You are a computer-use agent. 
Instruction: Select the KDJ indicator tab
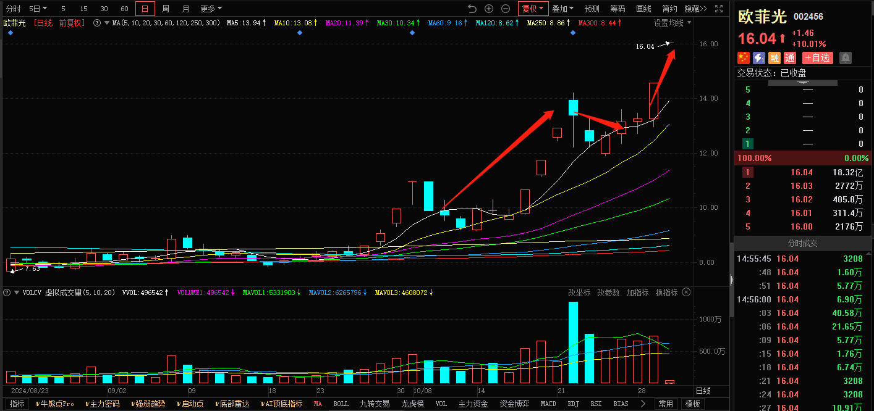(x=574, y=404)
